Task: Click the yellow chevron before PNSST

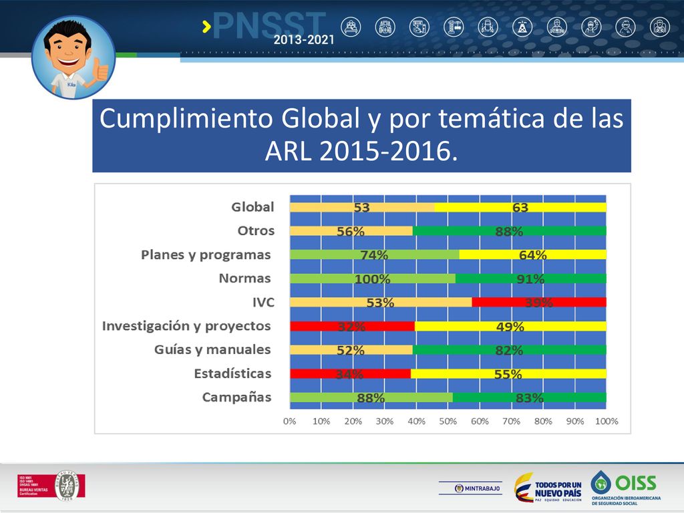Action: [207, 27]
